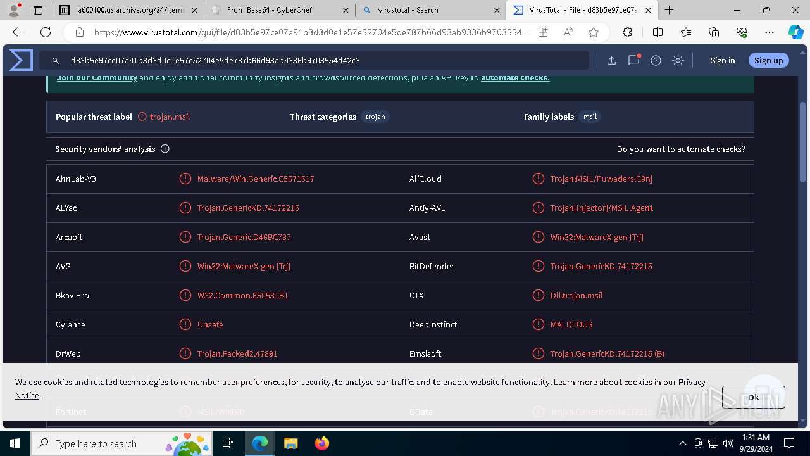
Task: Open the help question mark icon
Action: coord(656,61)
